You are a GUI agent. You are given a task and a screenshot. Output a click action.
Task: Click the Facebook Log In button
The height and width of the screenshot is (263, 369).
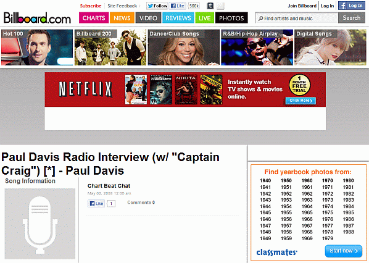[x=352, y=6]
